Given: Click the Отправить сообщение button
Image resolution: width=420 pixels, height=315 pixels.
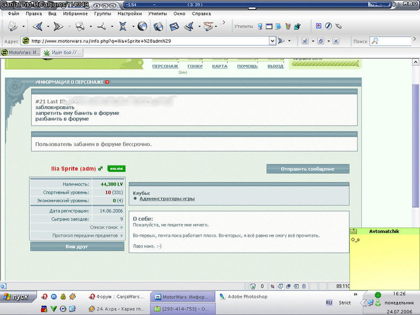Looking at the screenshot, I should coord(308,169).
